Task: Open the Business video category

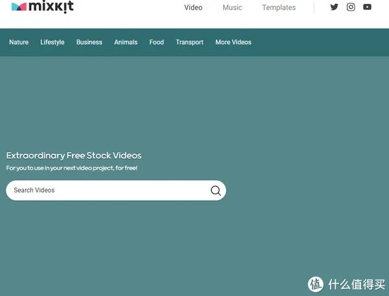Action: pos(89,42)
